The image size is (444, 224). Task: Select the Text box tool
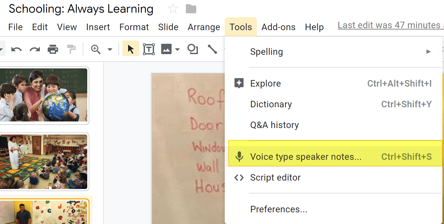pos(149,49)
